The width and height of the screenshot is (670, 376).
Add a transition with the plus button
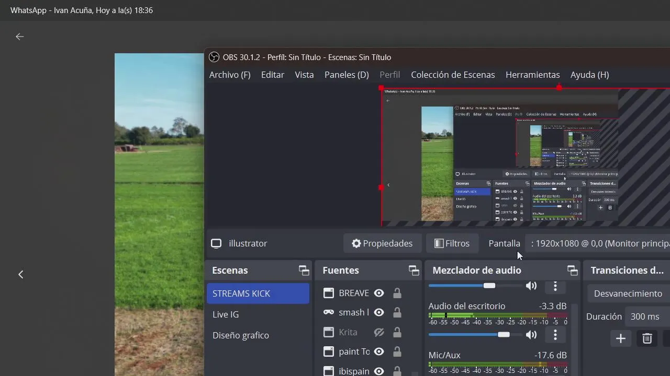pos(621,338)
